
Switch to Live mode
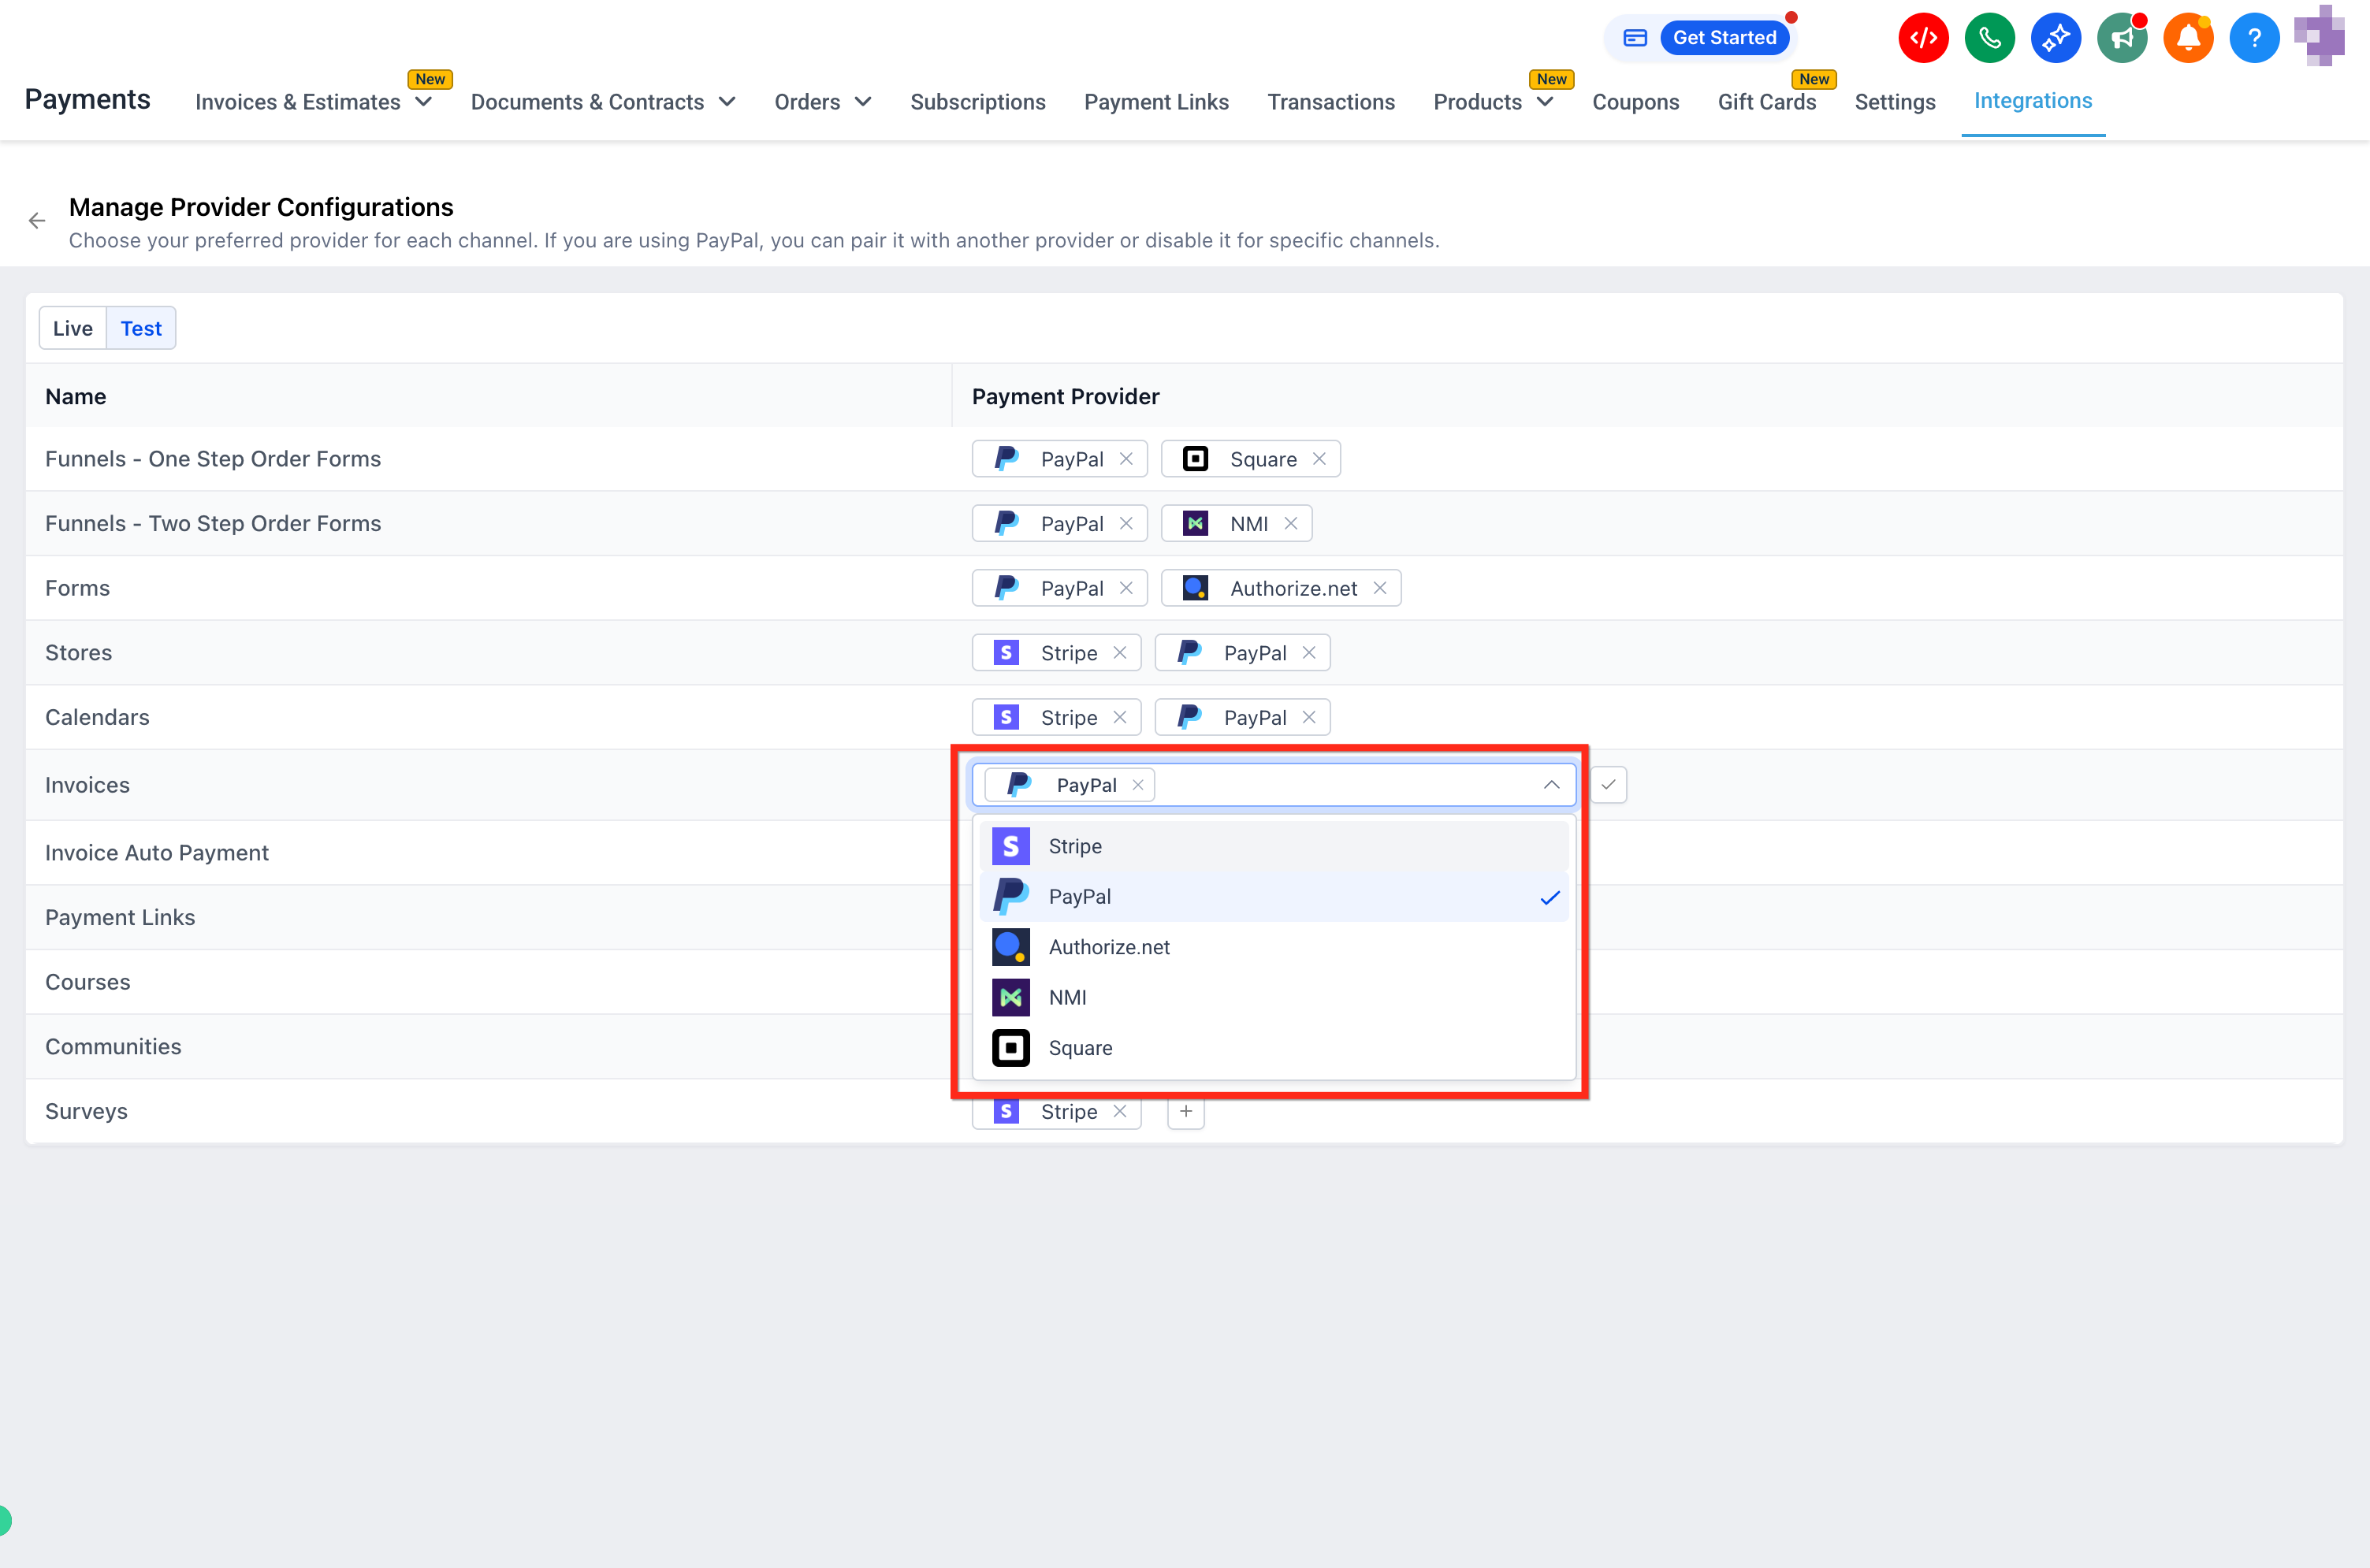click(x=72, y=328)
